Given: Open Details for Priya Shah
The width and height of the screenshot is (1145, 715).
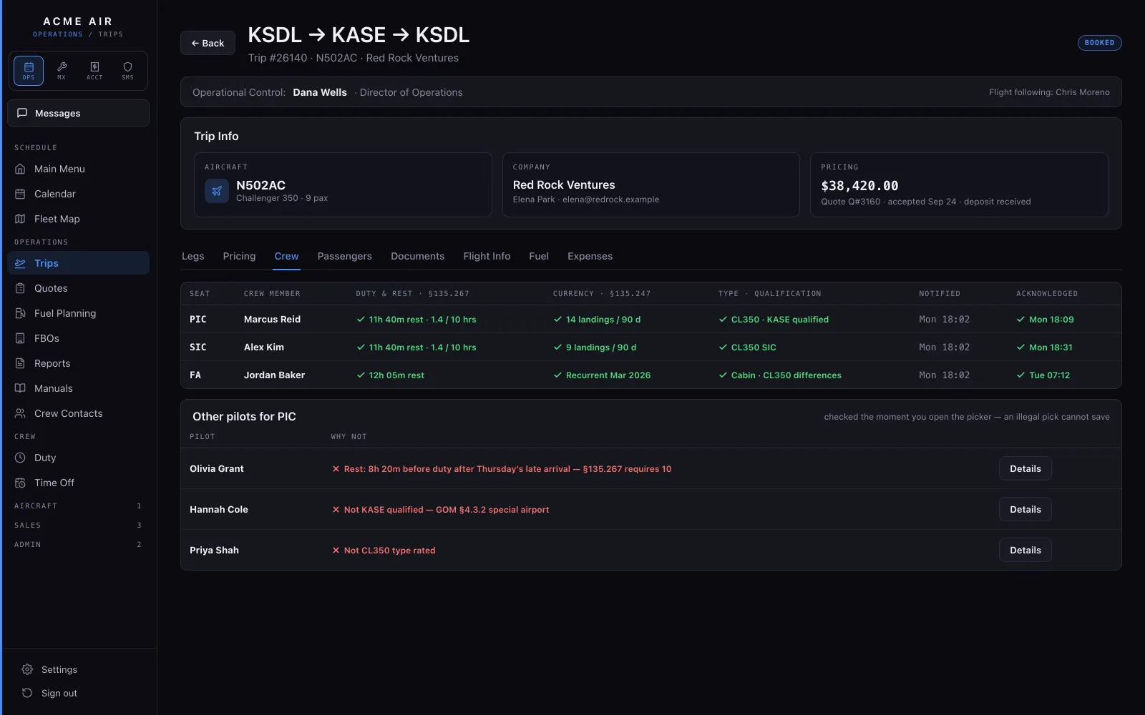Looking at the screenshot, I should [x=1025, y=550].
